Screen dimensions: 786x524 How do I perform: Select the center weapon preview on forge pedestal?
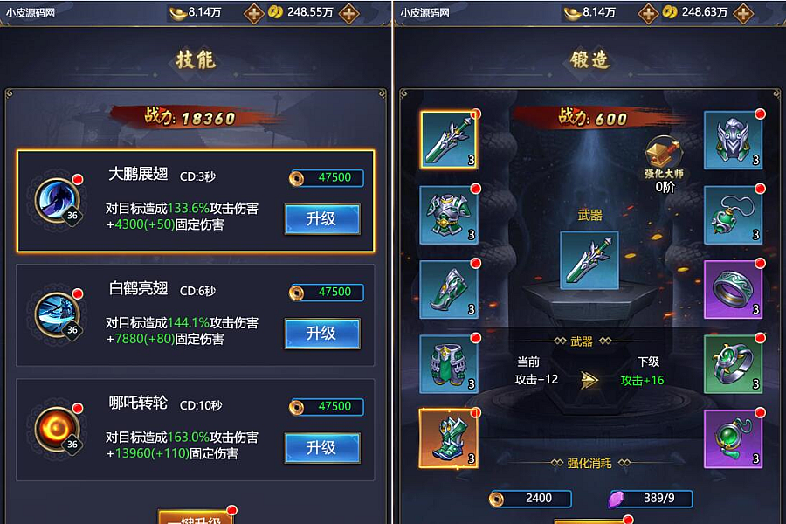coord(589,259)
